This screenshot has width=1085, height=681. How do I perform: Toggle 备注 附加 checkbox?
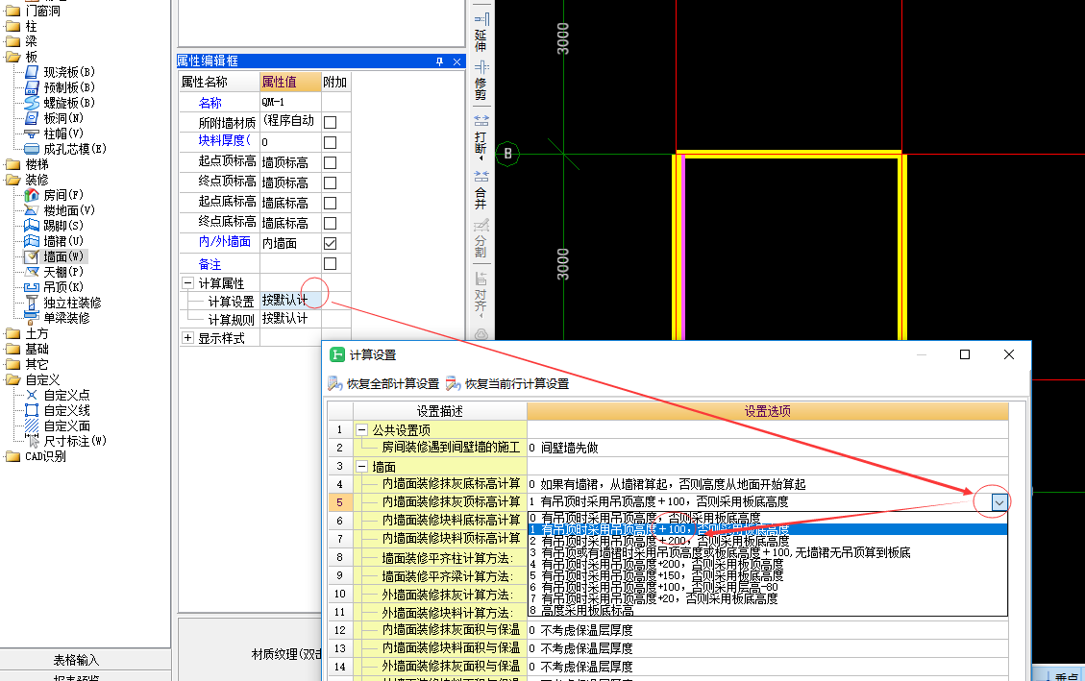[x=330, y=263]
